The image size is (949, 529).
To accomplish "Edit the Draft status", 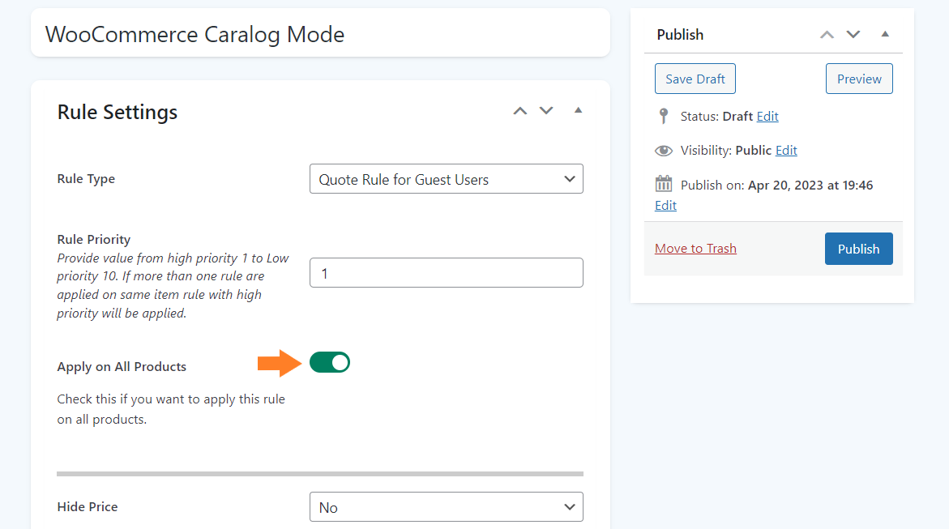I will click(x=767, y=116).
